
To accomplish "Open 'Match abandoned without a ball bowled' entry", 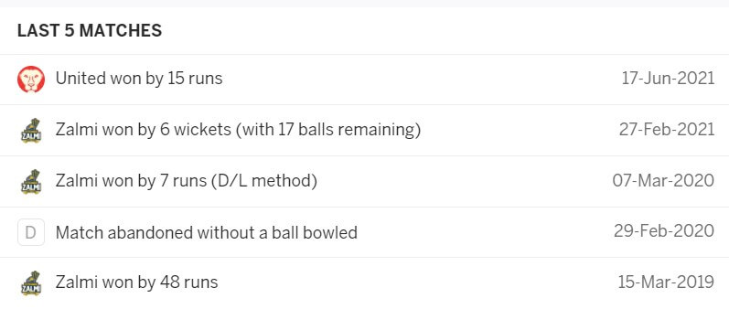I will (x=207, y=232).
